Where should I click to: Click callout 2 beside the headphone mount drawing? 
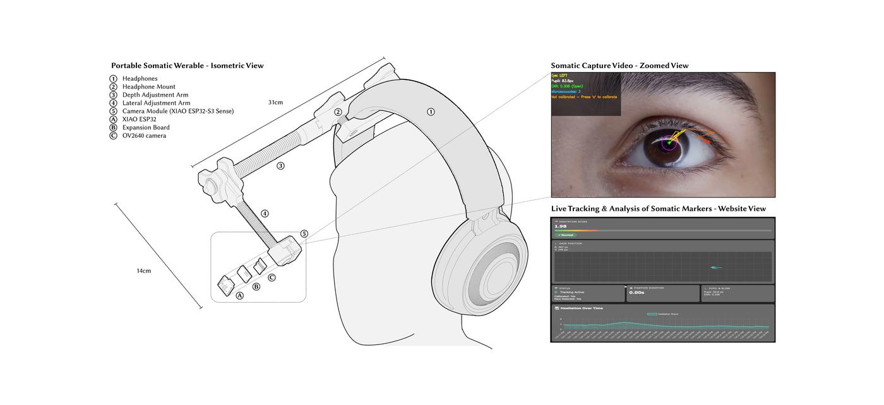pos(338,112)
